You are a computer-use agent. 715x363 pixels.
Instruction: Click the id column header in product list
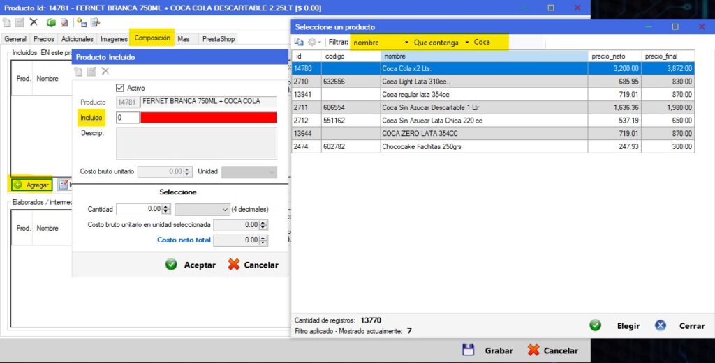[307, 56]
